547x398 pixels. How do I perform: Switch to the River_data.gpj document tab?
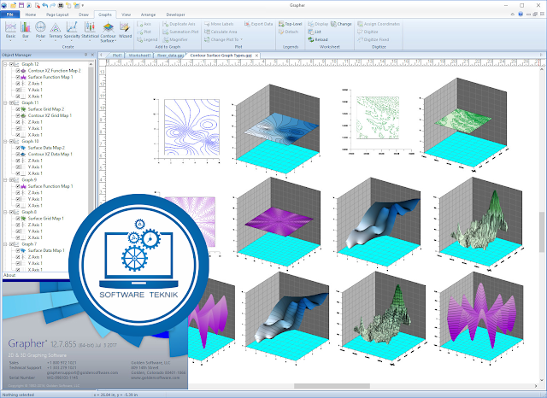pos(170,56)
